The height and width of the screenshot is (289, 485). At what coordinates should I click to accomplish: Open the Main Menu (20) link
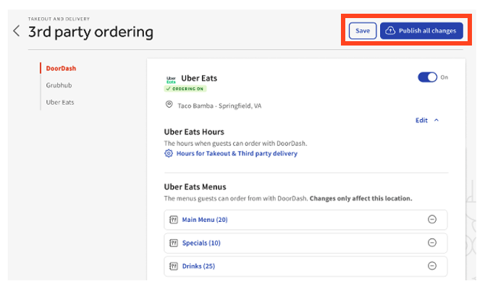(x=205, y=220)
